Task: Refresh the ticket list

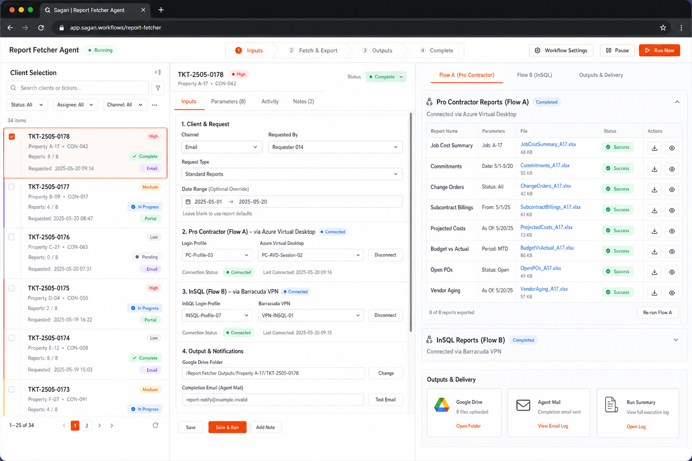Action: click(155, 425)
